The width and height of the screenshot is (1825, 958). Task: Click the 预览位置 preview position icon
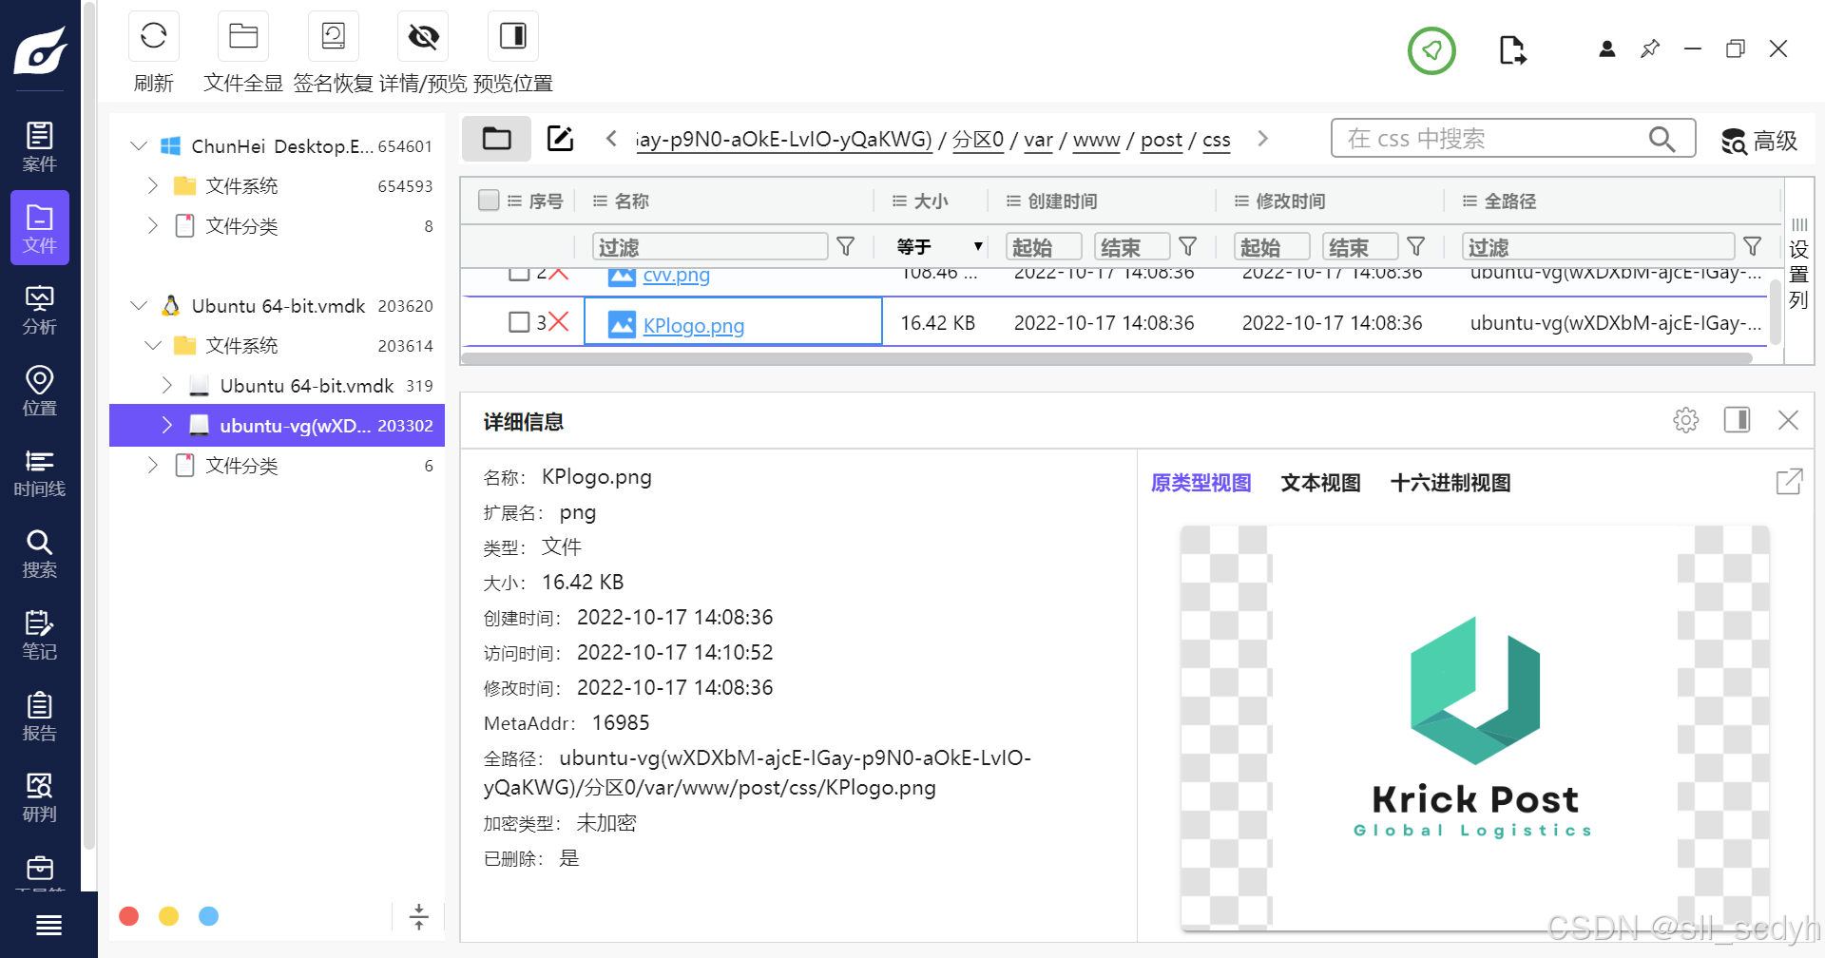[x=512, y=36]
